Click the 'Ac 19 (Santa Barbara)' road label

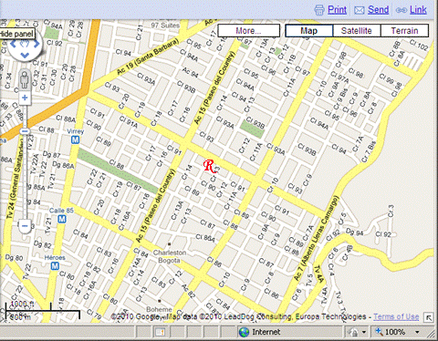coord(148,57)
